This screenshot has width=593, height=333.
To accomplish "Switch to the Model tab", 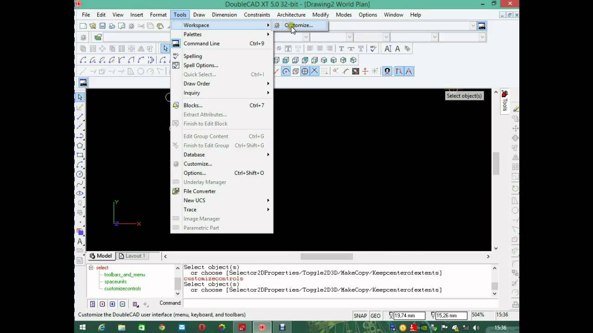I will (101, 256).
